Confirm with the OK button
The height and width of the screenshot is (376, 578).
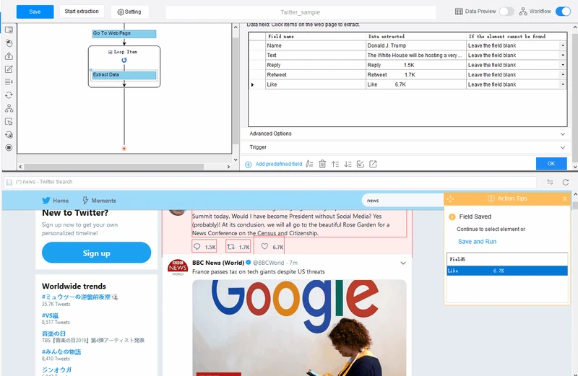(x=551, y=164)
